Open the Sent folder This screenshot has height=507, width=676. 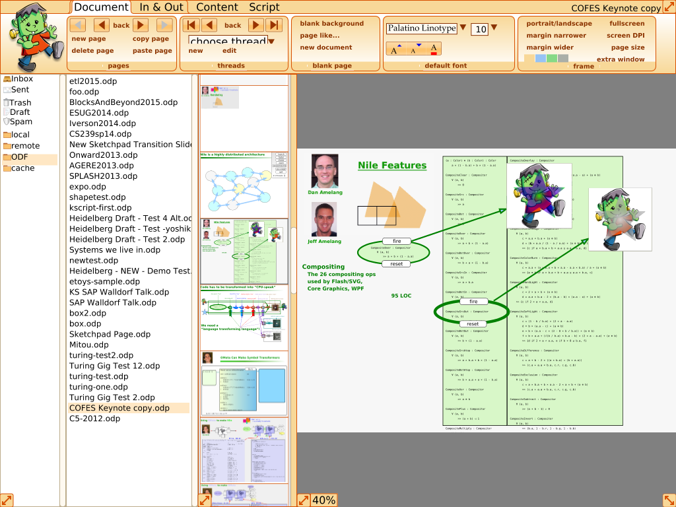click(17, 90)
